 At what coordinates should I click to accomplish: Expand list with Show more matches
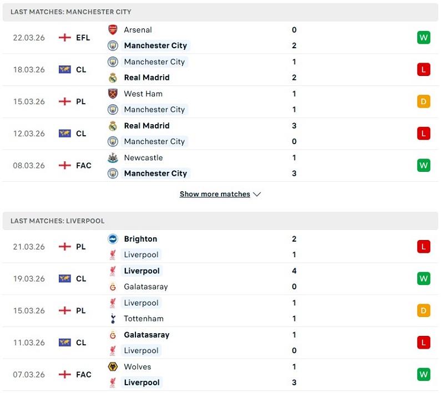pos(215,195)
